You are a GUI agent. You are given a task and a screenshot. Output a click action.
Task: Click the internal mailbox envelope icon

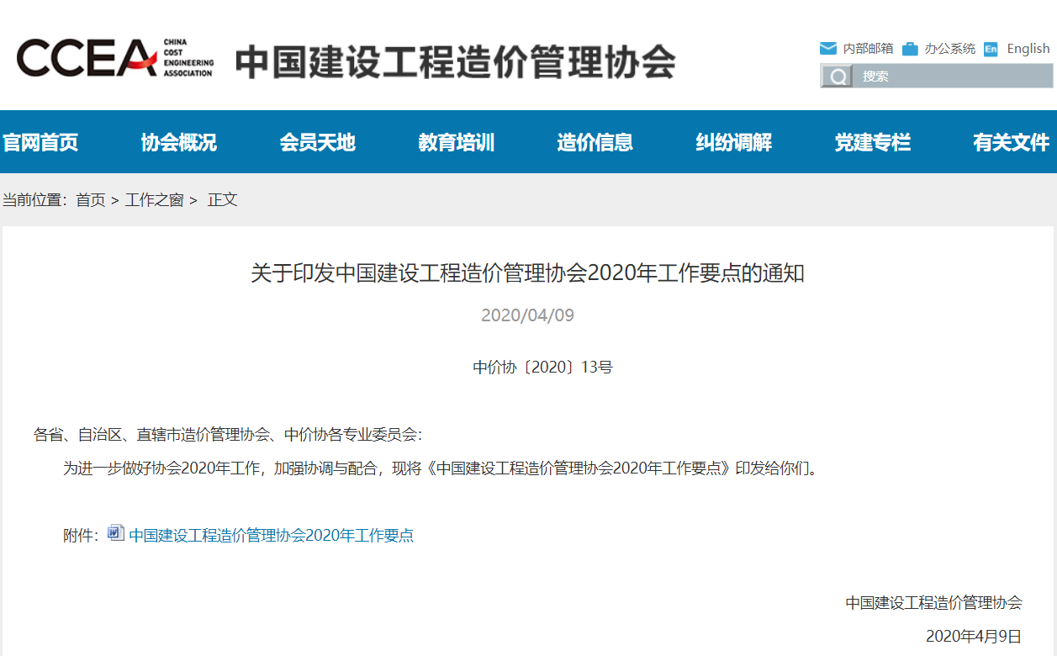(828, 48)
